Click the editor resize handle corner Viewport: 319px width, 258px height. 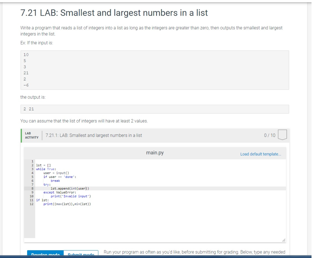pyautogui.click(x=283, y=240)
